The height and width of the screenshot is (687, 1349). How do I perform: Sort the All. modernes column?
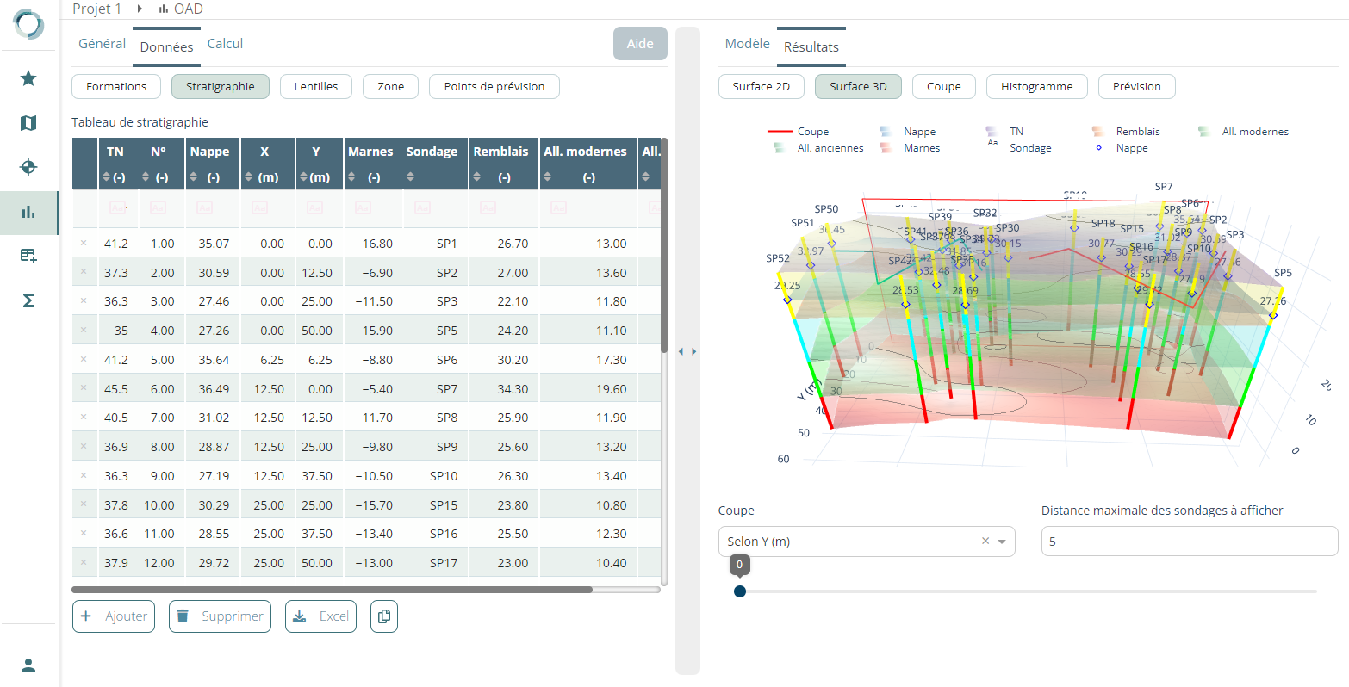tap(547, 177)
